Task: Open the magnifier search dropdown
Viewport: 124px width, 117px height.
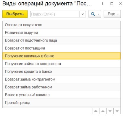Action: [x=95, y=14]
